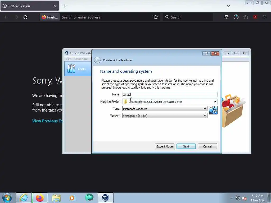
Task: Expand the Machine Folder dropdown
Action: click(x=215, y=102)
